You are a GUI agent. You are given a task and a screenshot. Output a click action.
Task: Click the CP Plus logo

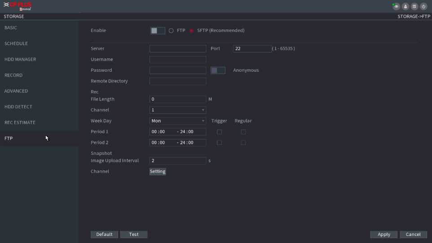[x=18, y=6]
